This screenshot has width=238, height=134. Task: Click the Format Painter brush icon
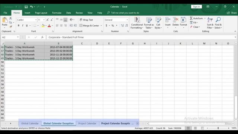pyautogui.click(x=10, y=26)
